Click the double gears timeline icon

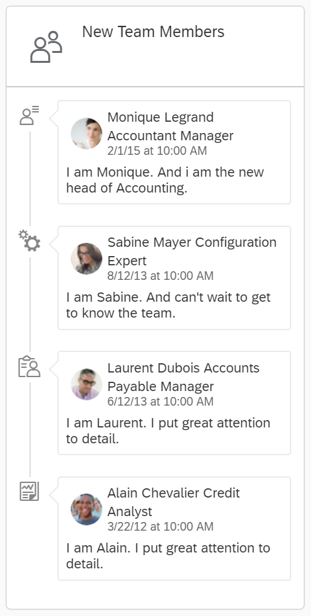(x=30, y=241)
